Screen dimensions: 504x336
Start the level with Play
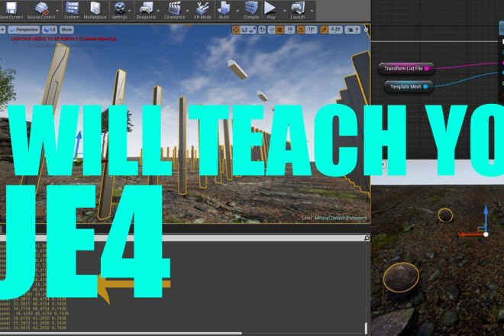click(270, 8)
